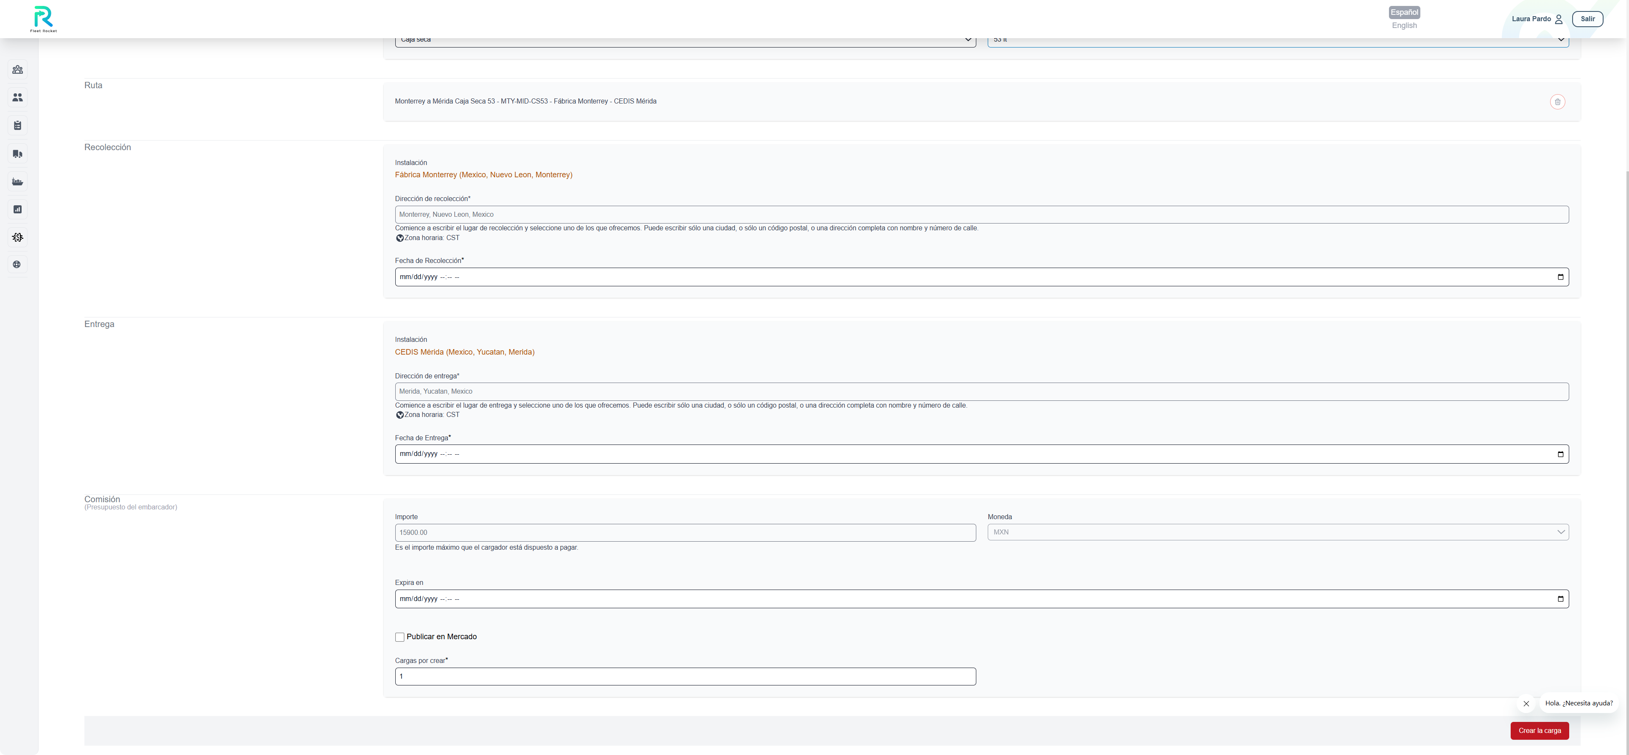Open the Hola ¿Necesita ayuda? chat message
The width and height of the screenshot is (1629, 755).
click(x=1579, y=703)
